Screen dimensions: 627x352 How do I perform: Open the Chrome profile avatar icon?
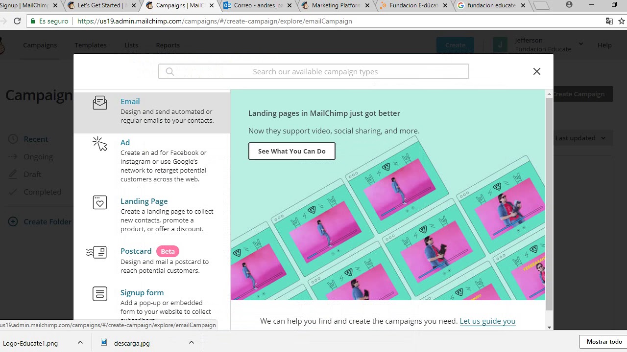pyautogui.click(x=569, y=5)
